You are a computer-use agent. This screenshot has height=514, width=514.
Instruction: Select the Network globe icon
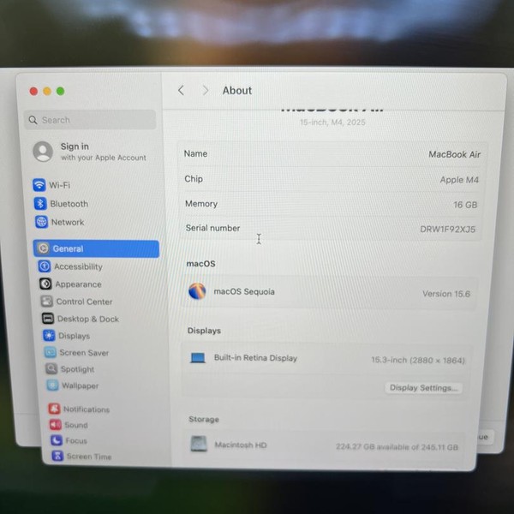tap(42, 222)
